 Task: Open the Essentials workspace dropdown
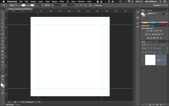tap(160, 5)
